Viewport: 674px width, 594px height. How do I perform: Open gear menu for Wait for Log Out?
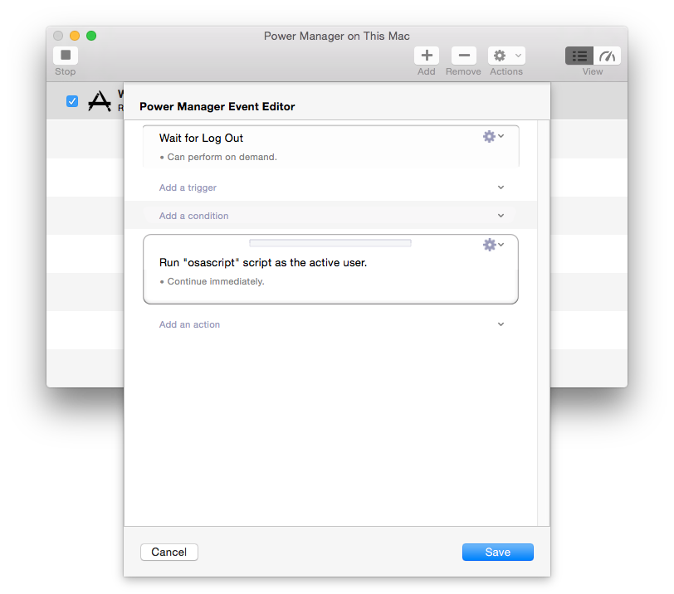493,137
